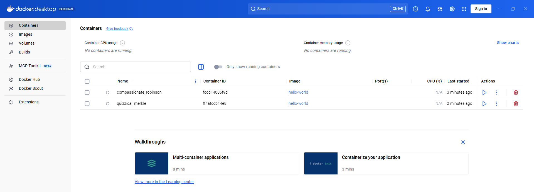This screenshot has height=192, width=534.
Task: Open Containerize your application title
Action: (371, 157)
